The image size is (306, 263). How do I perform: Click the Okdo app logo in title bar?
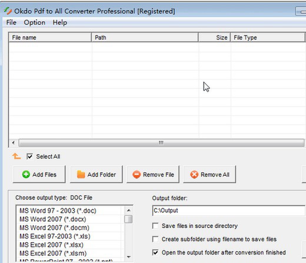[x=8, y=11]
